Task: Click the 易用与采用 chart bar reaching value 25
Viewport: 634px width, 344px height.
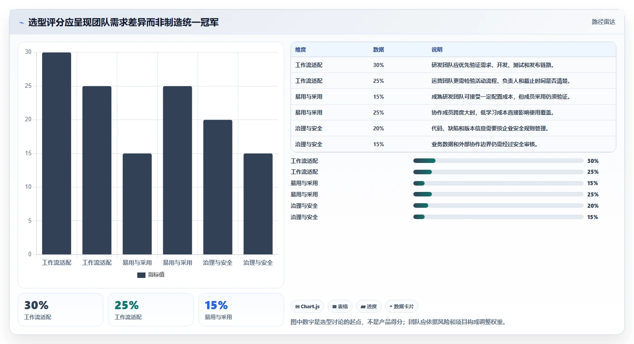Action: 177,170
